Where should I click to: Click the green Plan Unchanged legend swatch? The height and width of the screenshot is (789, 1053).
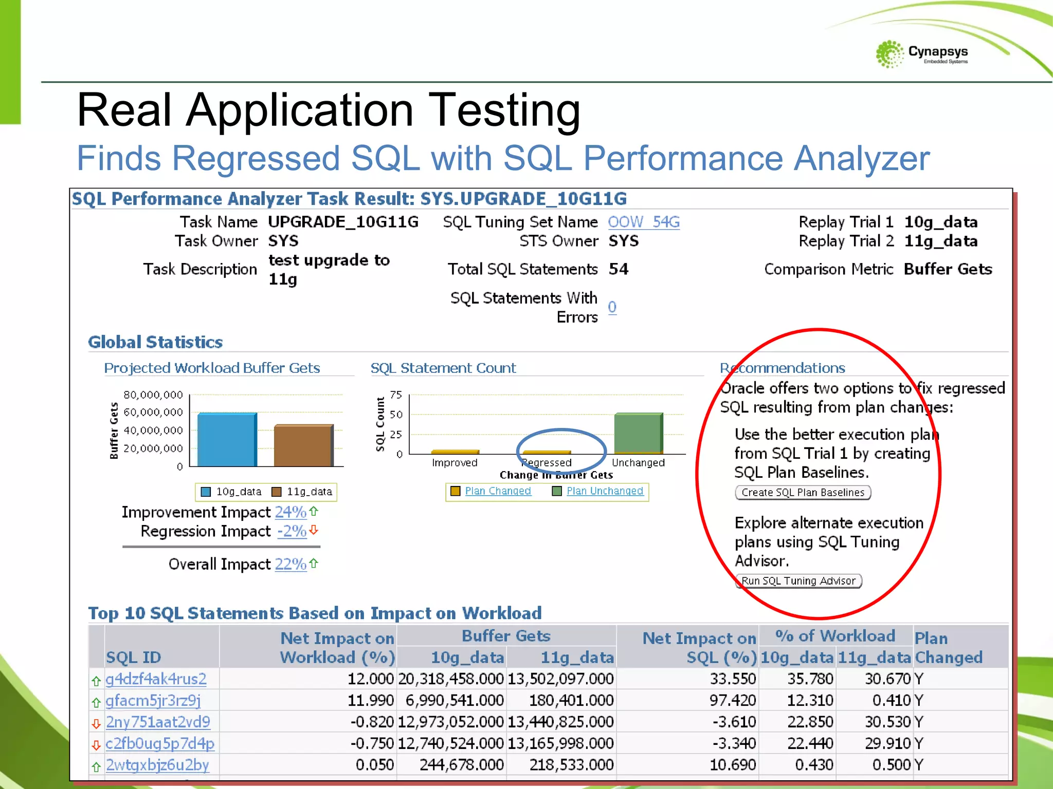click(x=556, y=491)
